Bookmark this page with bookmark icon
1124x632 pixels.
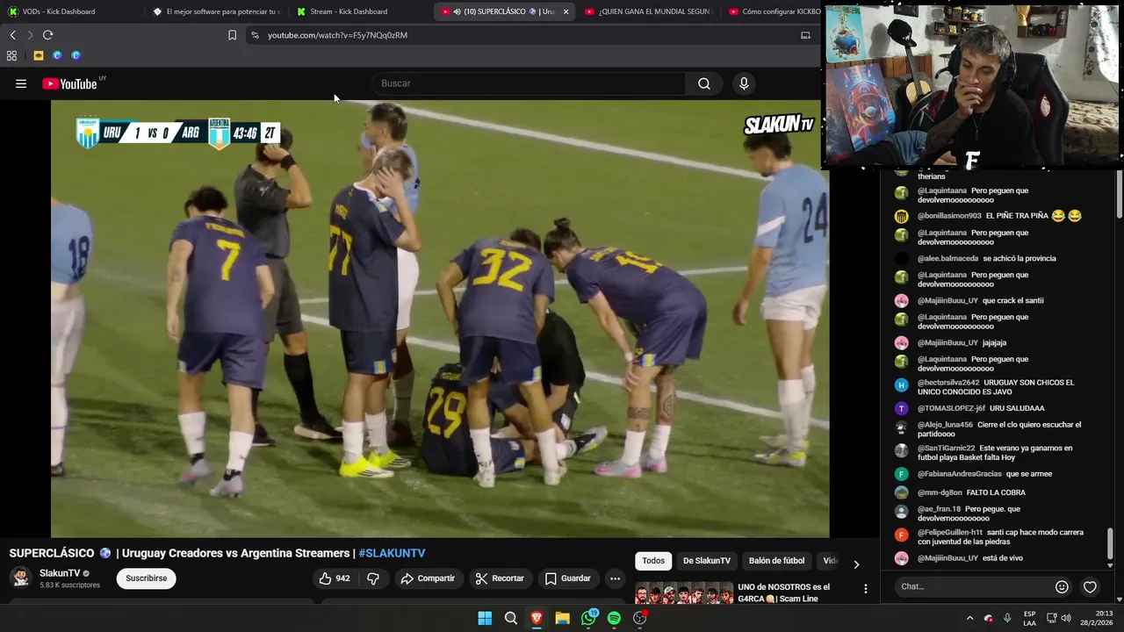(232, 35)
